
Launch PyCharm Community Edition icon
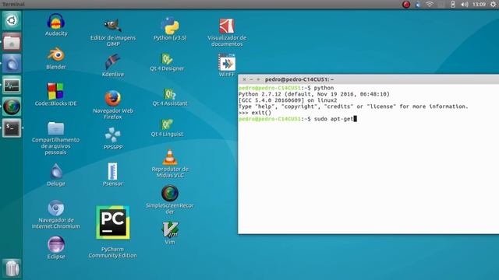[x=112, y=223]
